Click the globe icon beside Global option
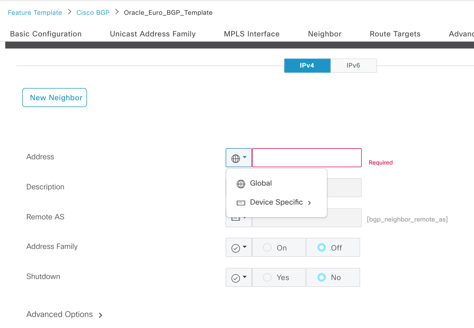474x328 pixels. coord(241,184)
